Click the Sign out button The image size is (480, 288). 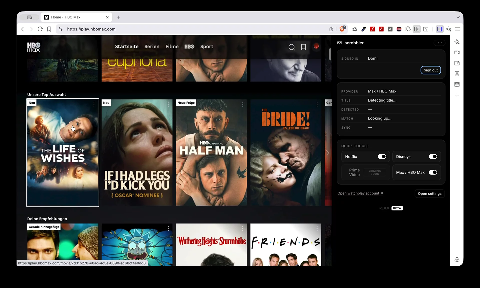click(x=430, y=70)
